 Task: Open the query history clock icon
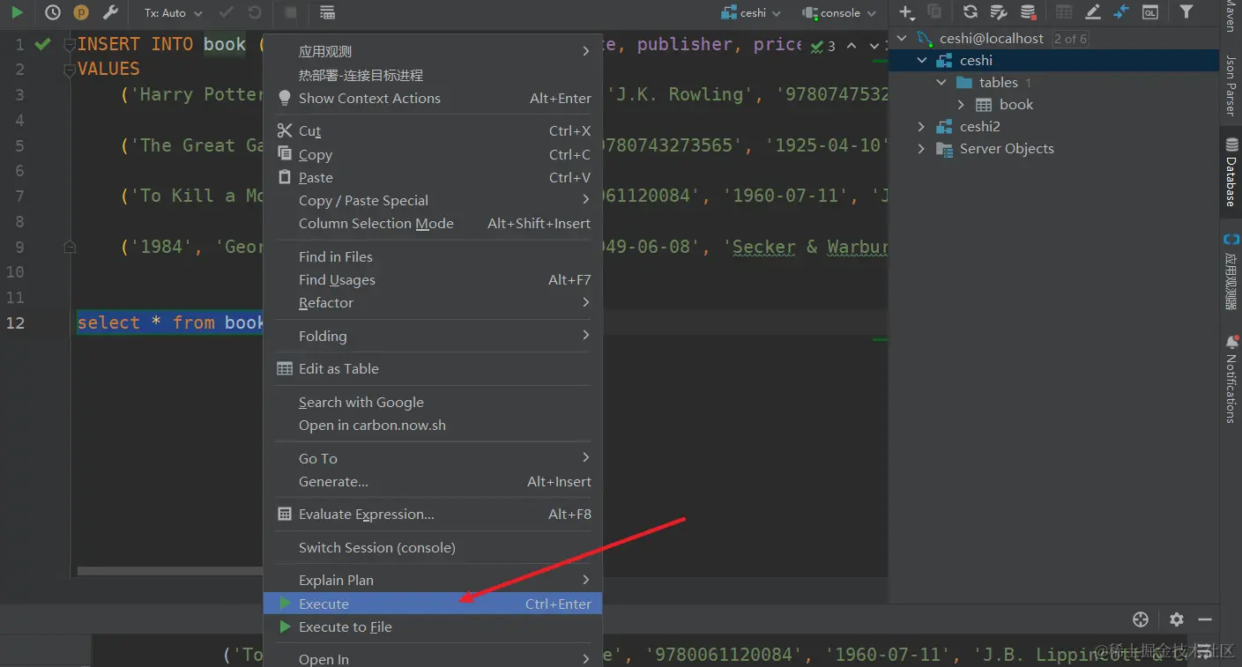coord(53,12)
